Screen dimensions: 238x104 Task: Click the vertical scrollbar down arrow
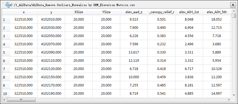coord(234,95)
